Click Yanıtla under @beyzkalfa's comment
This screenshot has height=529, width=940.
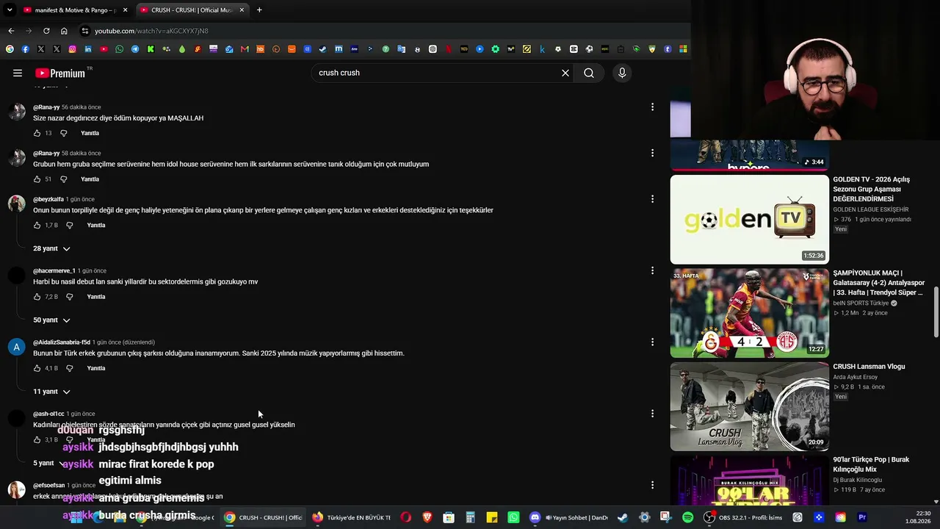[96, 226]
